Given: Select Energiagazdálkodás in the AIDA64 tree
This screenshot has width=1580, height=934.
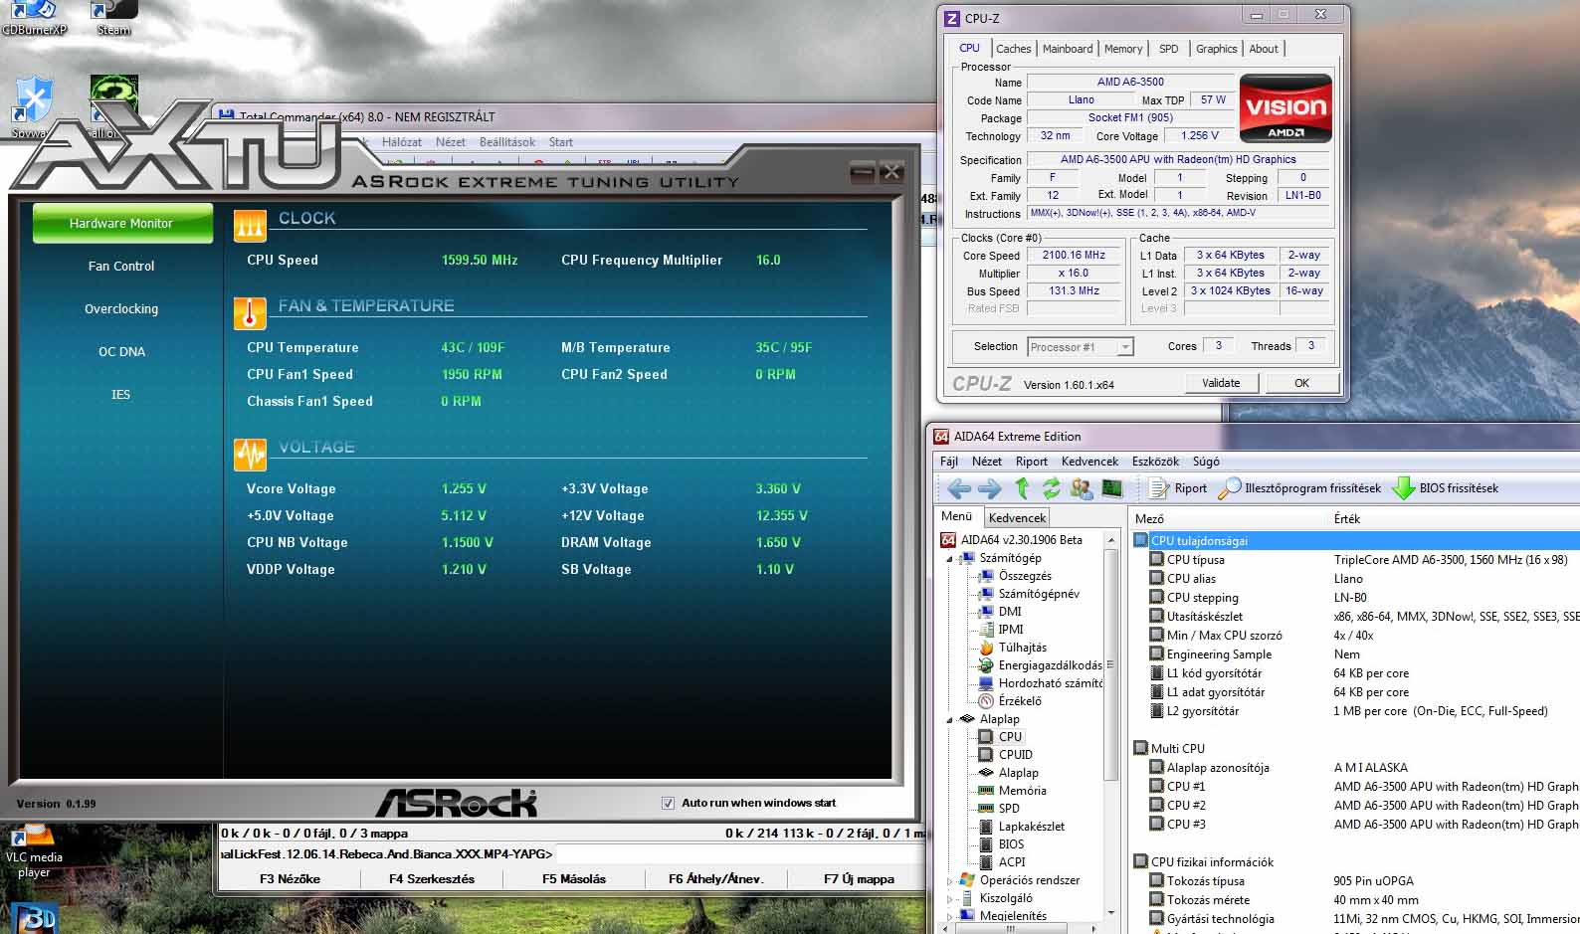Looking at the screenshot, I should click(x=1050, y=665).
